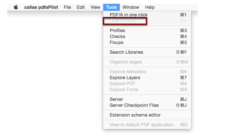Image resolution: width=229 pixels, height=136 pixels.
Task: Open the Apple menu icon
Action: (x=16, y=7)
